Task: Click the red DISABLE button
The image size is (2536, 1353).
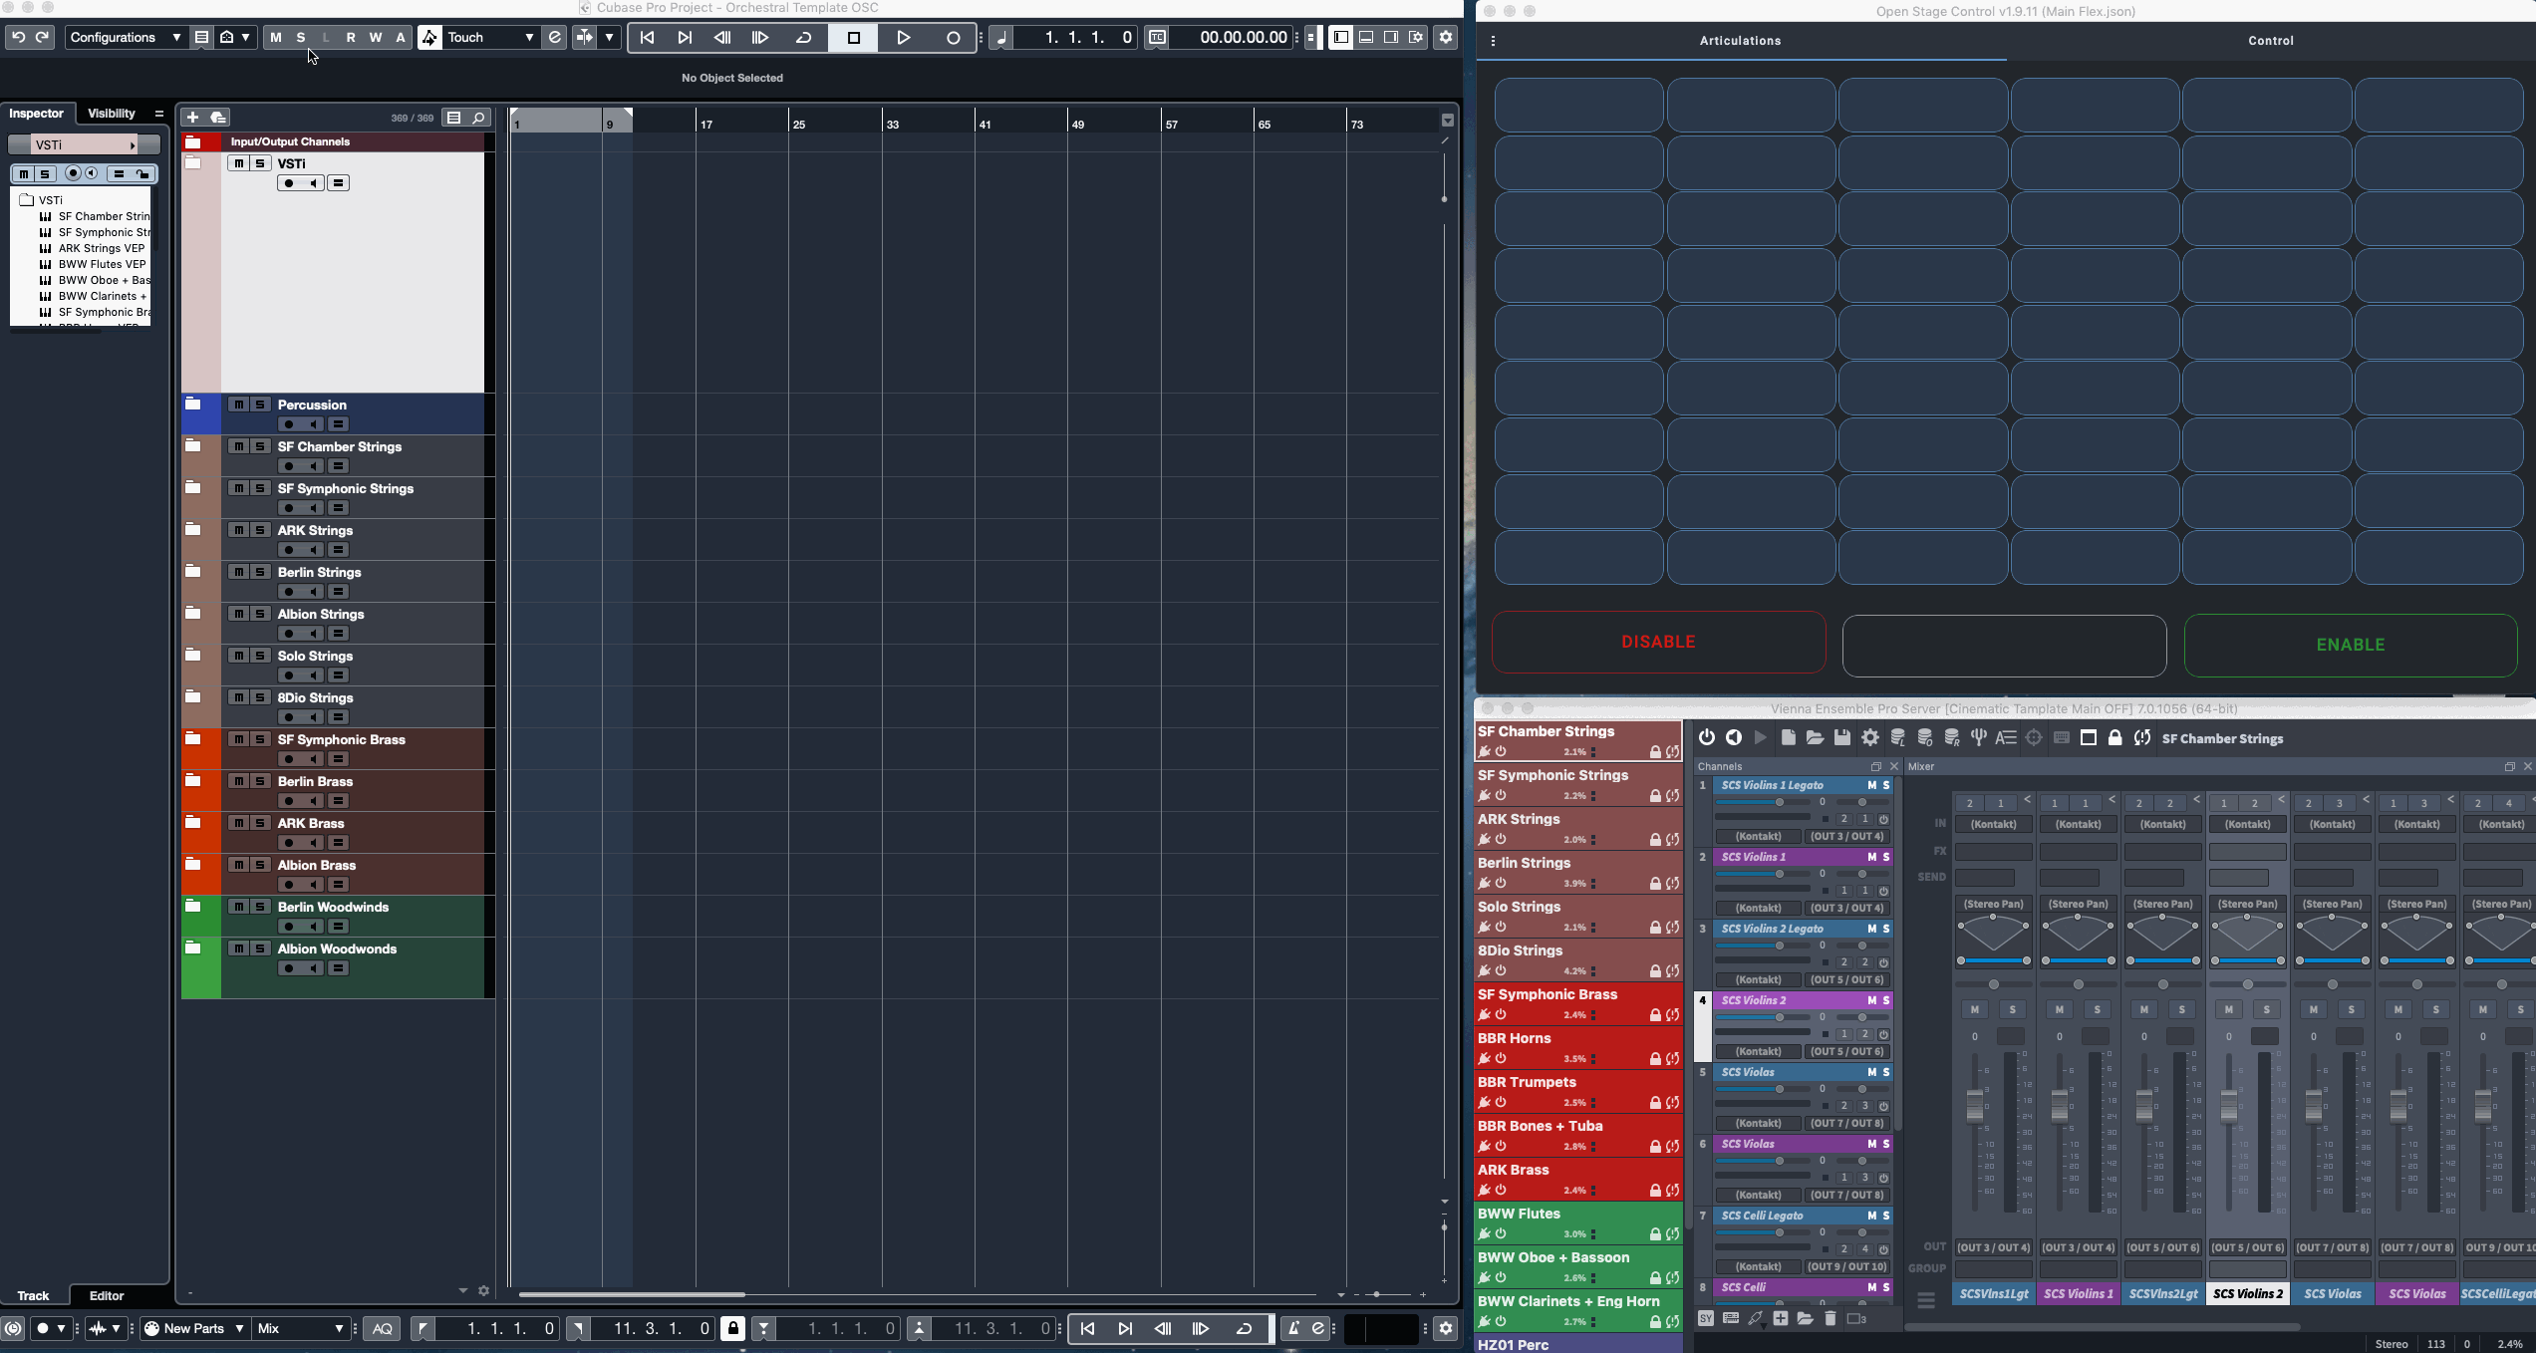Action: tap(1658, 643)
